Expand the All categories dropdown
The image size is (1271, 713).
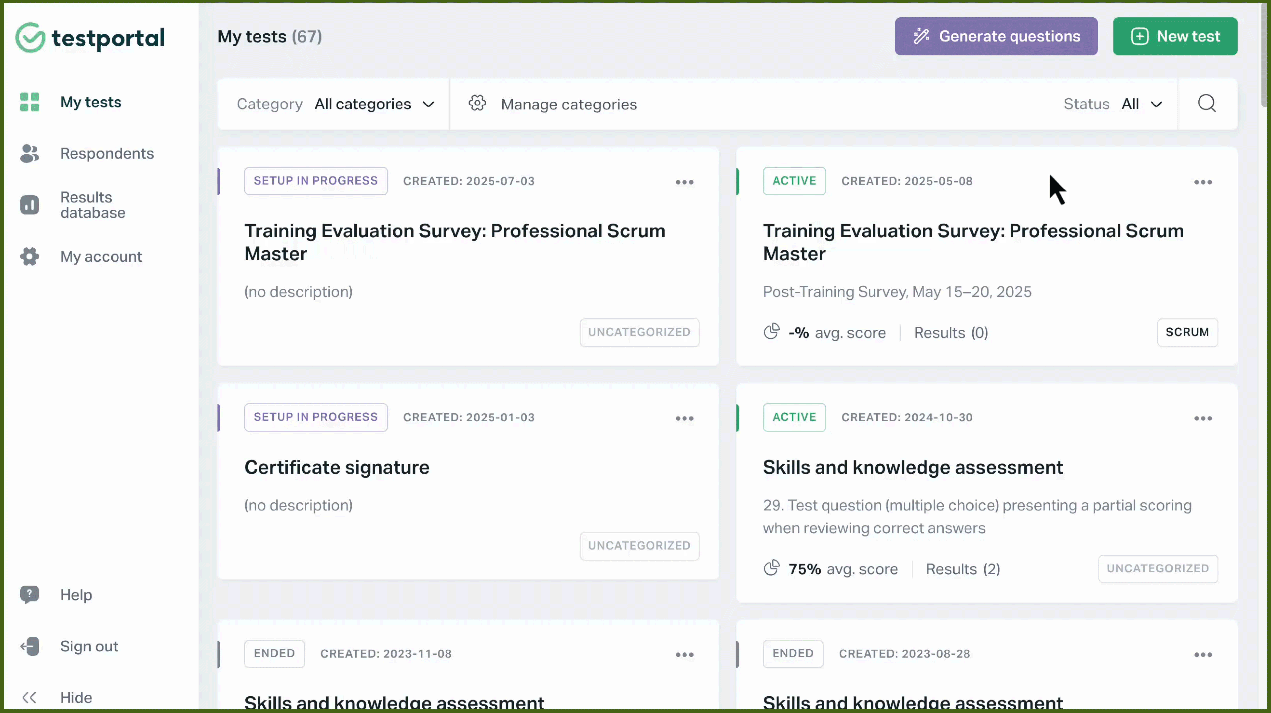374,104
